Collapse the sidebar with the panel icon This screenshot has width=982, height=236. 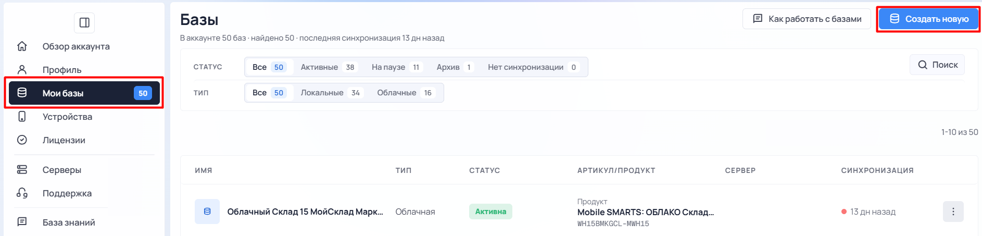click(84, 22)
